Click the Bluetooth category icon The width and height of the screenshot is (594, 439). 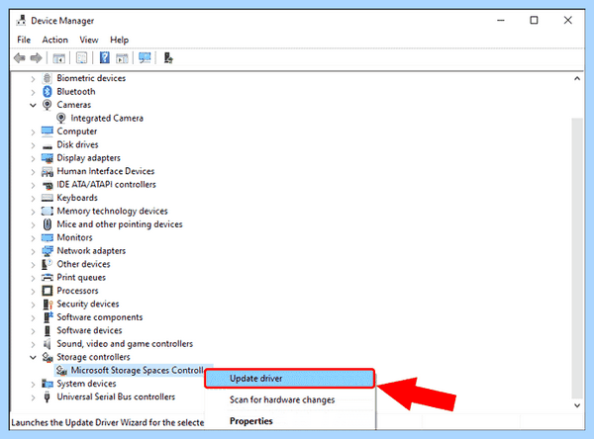pos(47,92)
